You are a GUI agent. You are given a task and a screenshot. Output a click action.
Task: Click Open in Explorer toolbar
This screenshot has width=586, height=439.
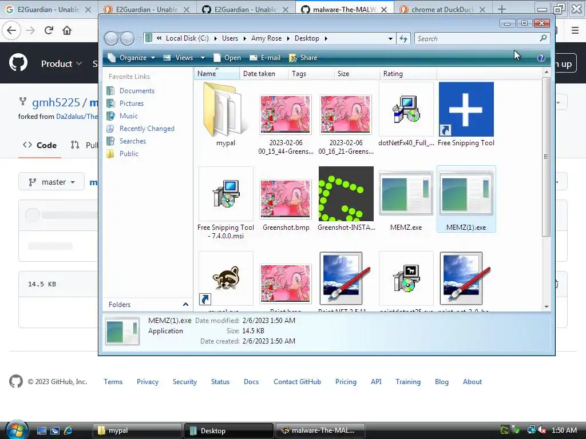(x=227, y=58)
